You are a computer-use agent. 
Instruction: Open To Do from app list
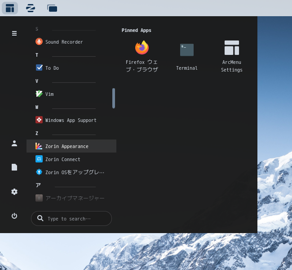click(71, 68)
